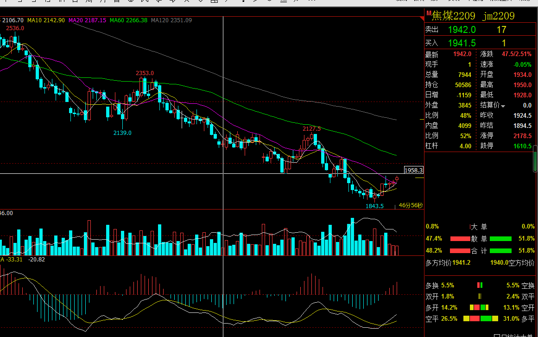
Task: Expand the 结算价 dropdown arrow
Action: click(x=503, y=107)
